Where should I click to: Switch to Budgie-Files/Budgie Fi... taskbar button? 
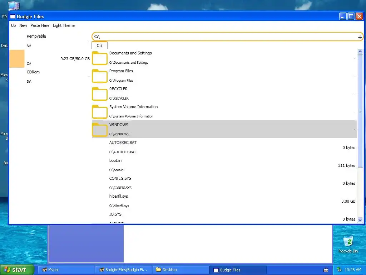pyautogui.click(x=123, y=270)
